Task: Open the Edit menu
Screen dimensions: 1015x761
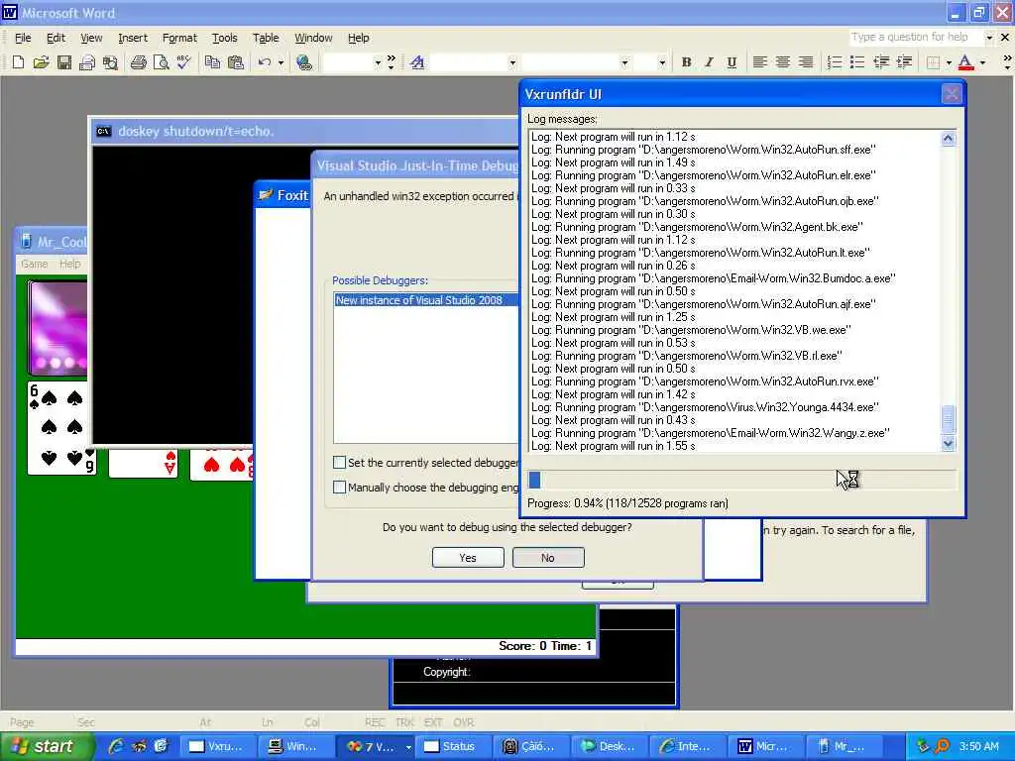Action: pos(56,38)
